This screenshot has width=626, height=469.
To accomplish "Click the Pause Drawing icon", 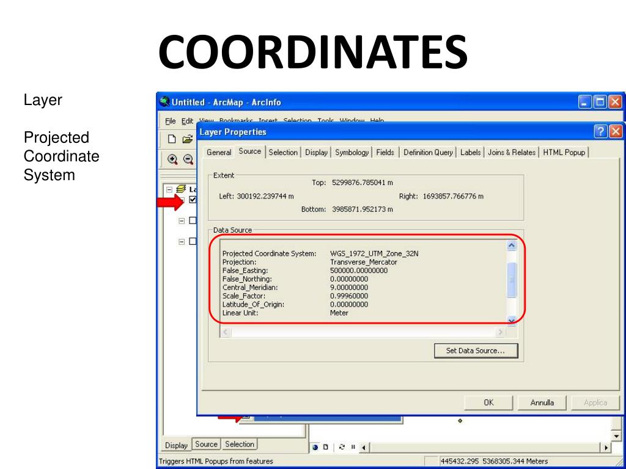I will [x=353, y=447].
